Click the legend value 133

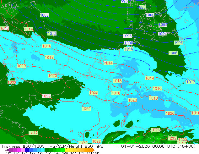click(57, 153)
